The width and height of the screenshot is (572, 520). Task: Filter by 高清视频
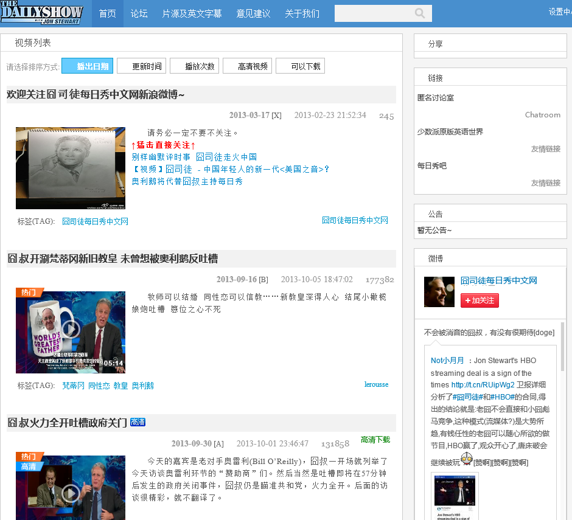click(247, 66)
